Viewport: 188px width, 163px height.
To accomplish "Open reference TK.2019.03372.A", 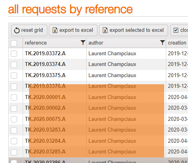I will pos(45,54).
